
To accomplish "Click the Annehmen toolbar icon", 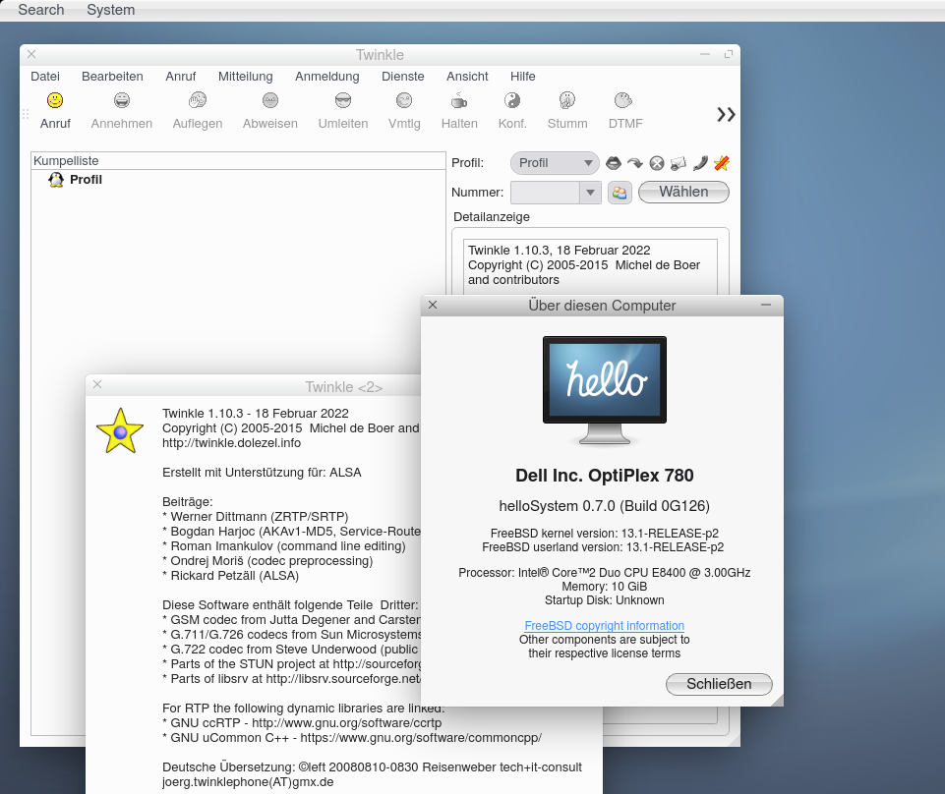I will pos(122,100).
